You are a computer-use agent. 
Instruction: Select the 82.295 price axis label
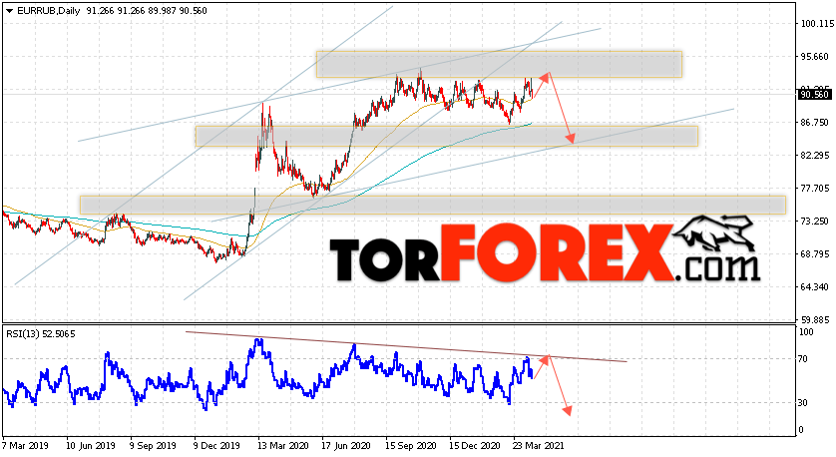pyautogui.click(x=815, y=156)
